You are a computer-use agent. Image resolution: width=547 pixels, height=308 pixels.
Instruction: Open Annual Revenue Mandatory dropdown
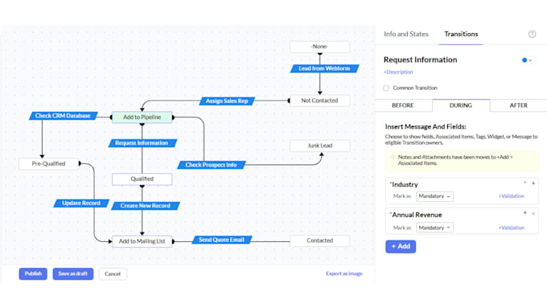coord(434,228)
